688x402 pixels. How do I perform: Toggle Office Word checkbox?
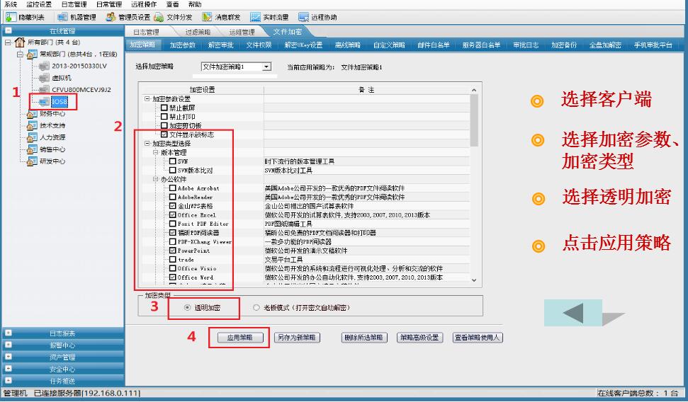172,277
